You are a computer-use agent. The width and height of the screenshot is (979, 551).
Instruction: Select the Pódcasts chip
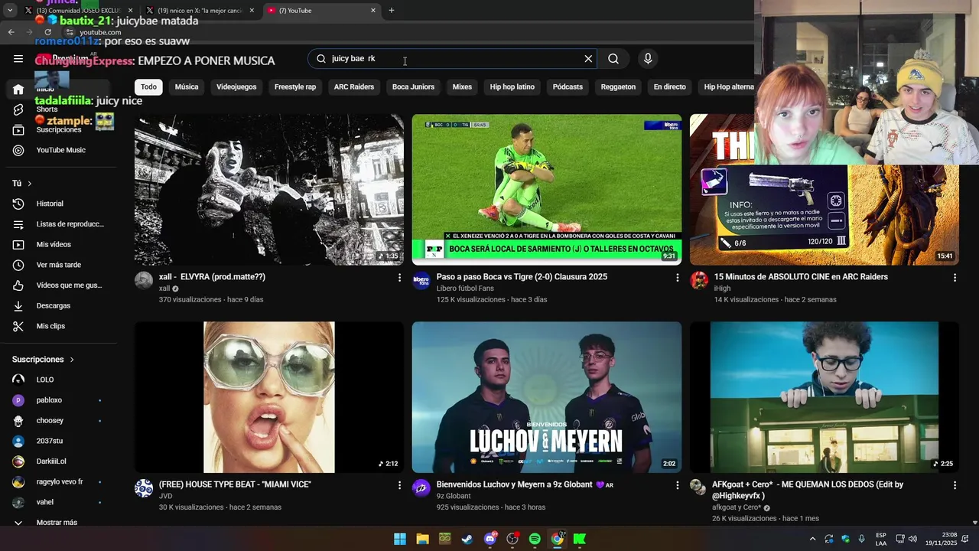568,86
